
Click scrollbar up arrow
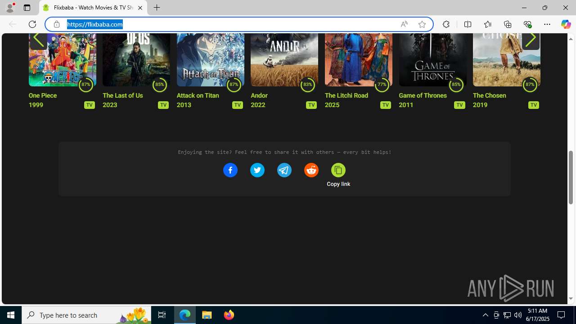(x=571, y=39)
